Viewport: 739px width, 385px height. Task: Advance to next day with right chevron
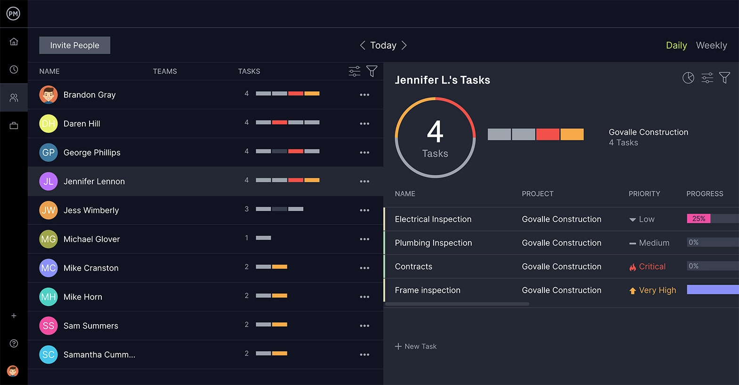click(x=404, y=45)
